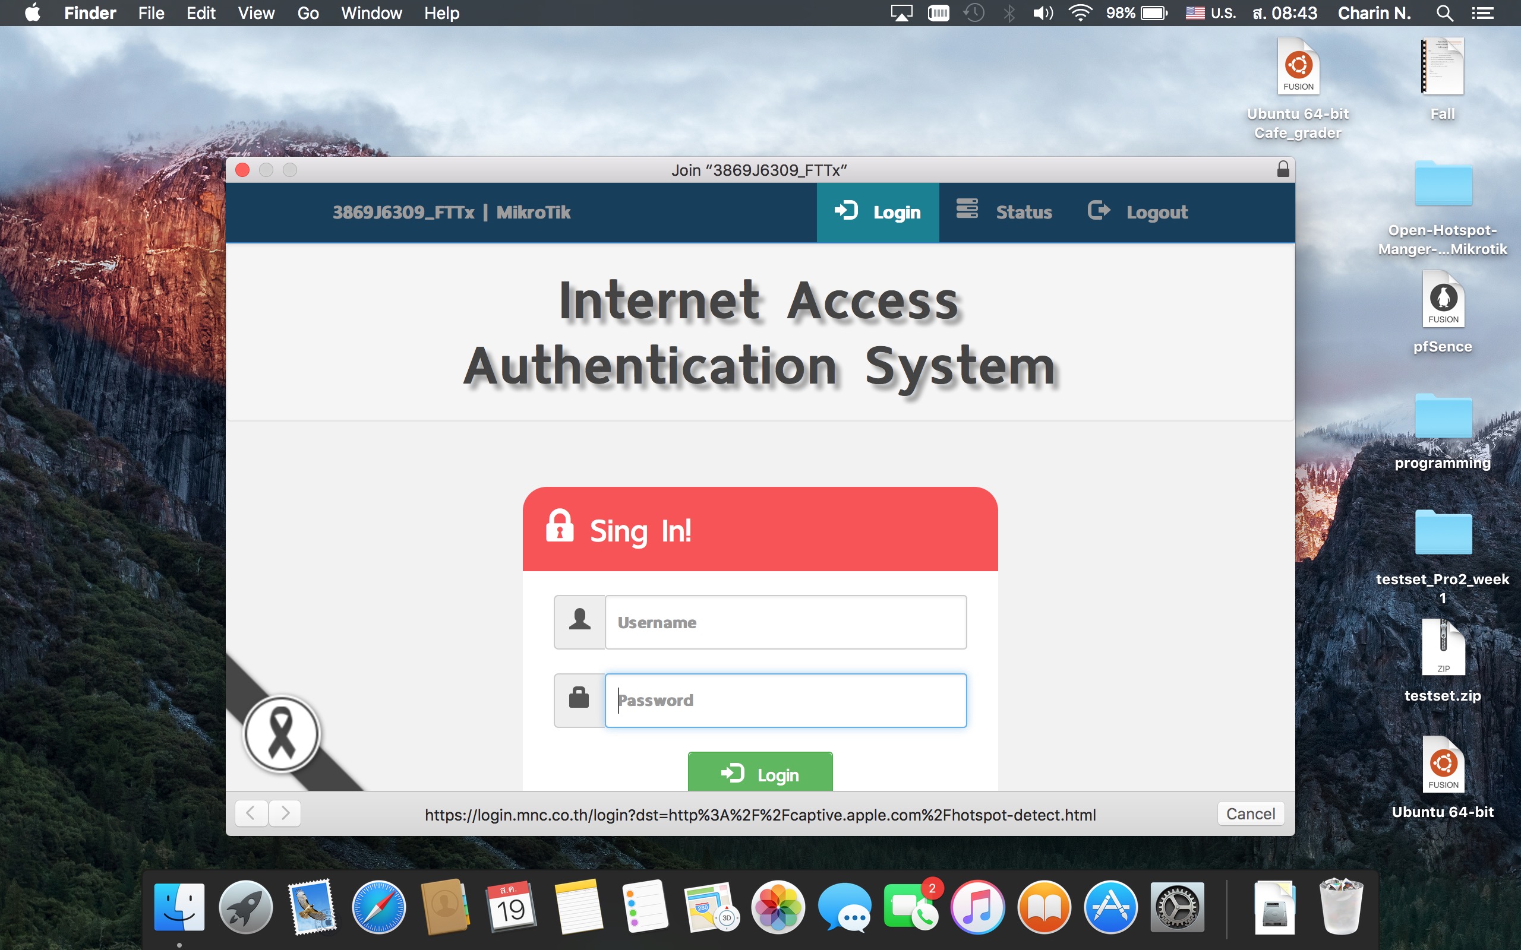Open the Photos app in dock
The width and height of the screenshot is (1521, 950).
click(x=778, y=907)
